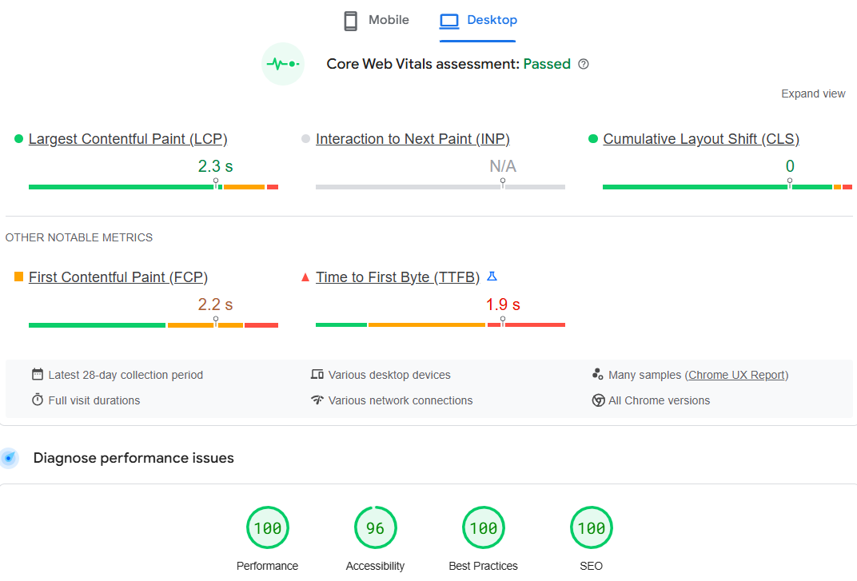Select the Best Practices score gauge
The width and height of the screenshot is (857, 581).
pyautogui.click(x=483, y=528)
